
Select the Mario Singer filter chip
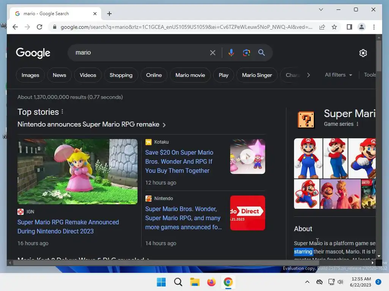tap(257, 75)
